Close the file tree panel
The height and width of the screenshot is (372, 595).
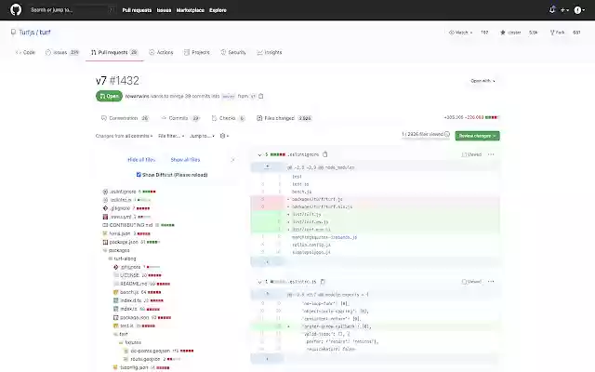pyautogui.click(x=233, y=160)
